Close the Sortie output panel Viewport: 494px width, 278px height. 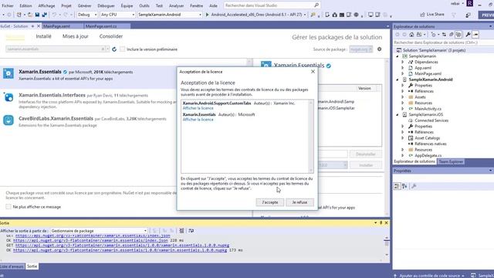[386, 223]
